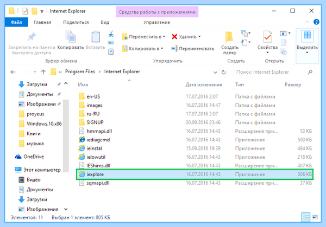Select the SIGNUP folder
326x227 pixels.
pos(195,122)
